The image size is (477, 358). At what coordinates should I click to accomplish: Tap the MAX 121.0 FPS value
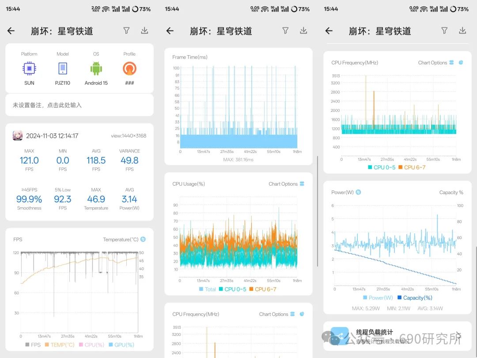(x=29, y=160)
